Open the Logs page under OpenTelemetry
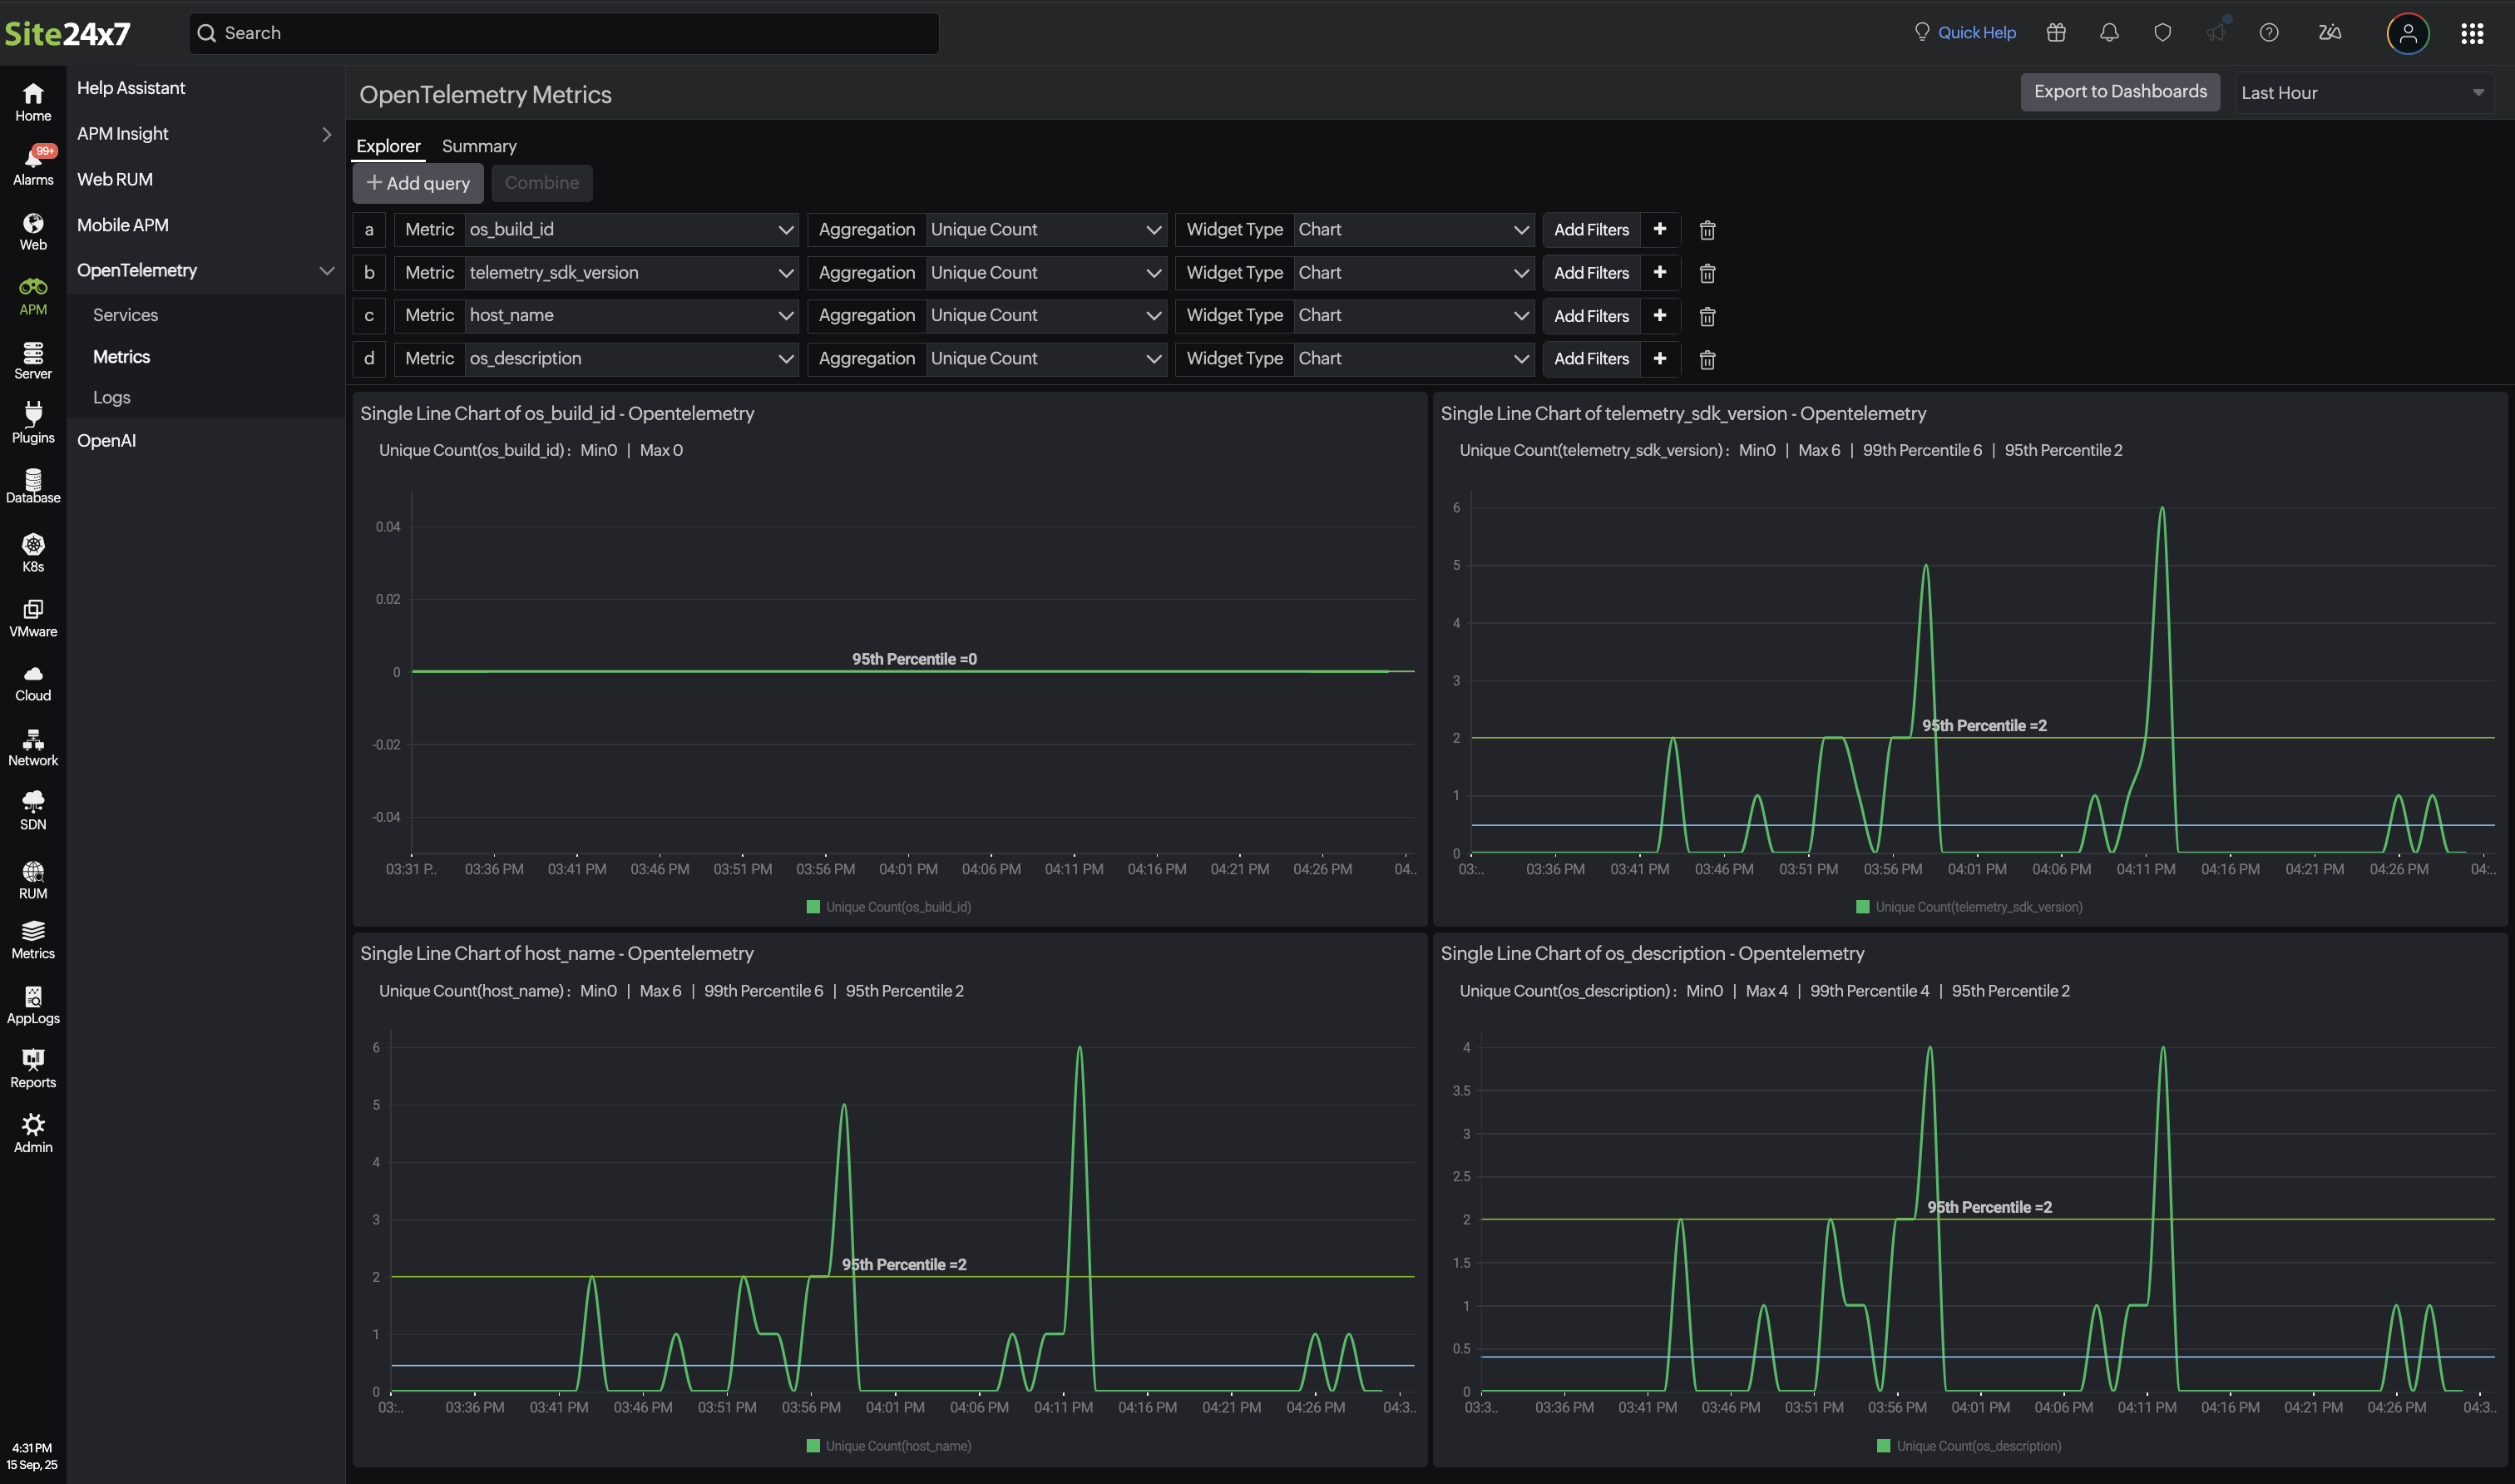Viewport: 2515px width, 1484px height. [x=111, y=397]
